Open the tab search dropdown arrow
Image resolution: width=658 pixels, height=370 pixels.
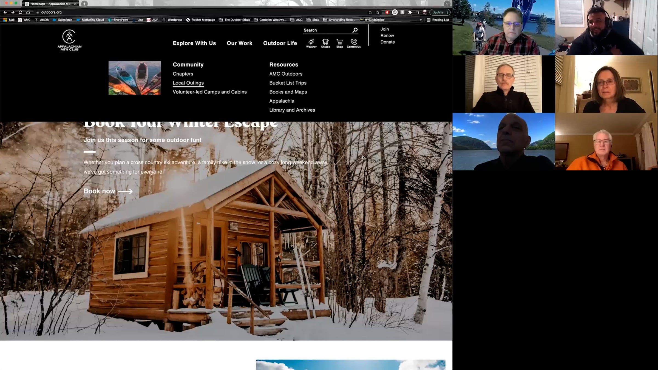click(447, 4)
